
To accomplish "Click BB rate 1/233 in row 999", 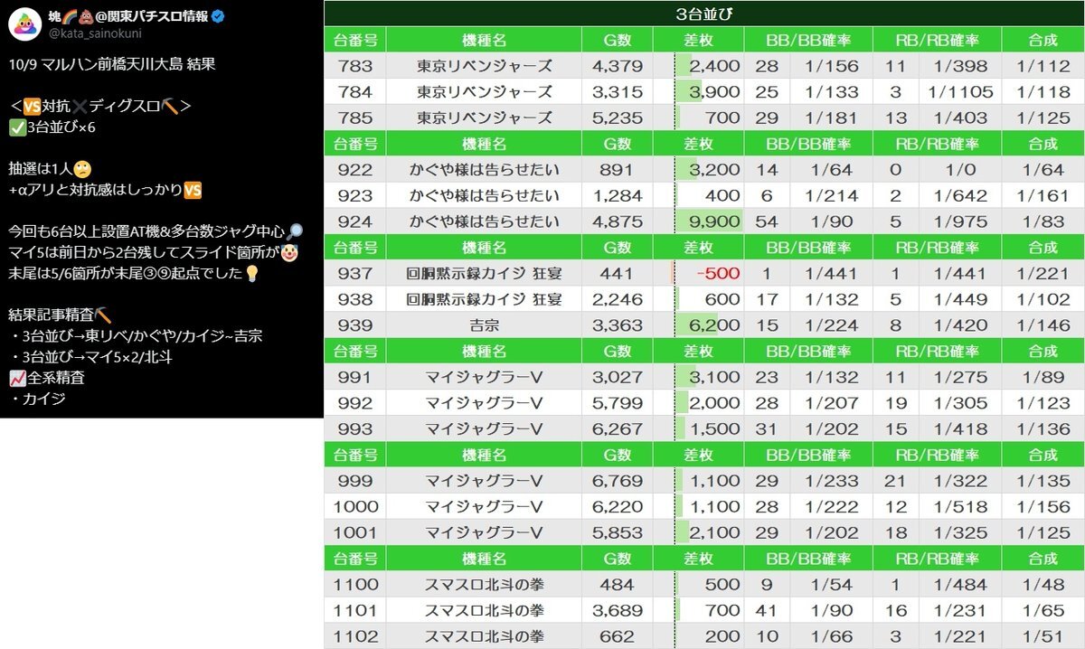I will [831, 482].
